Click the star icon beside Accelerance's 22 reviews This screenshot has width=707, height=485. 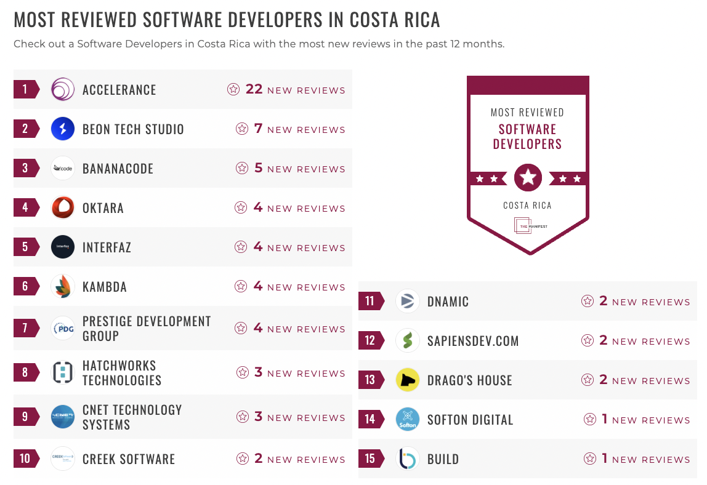[233, 89]
